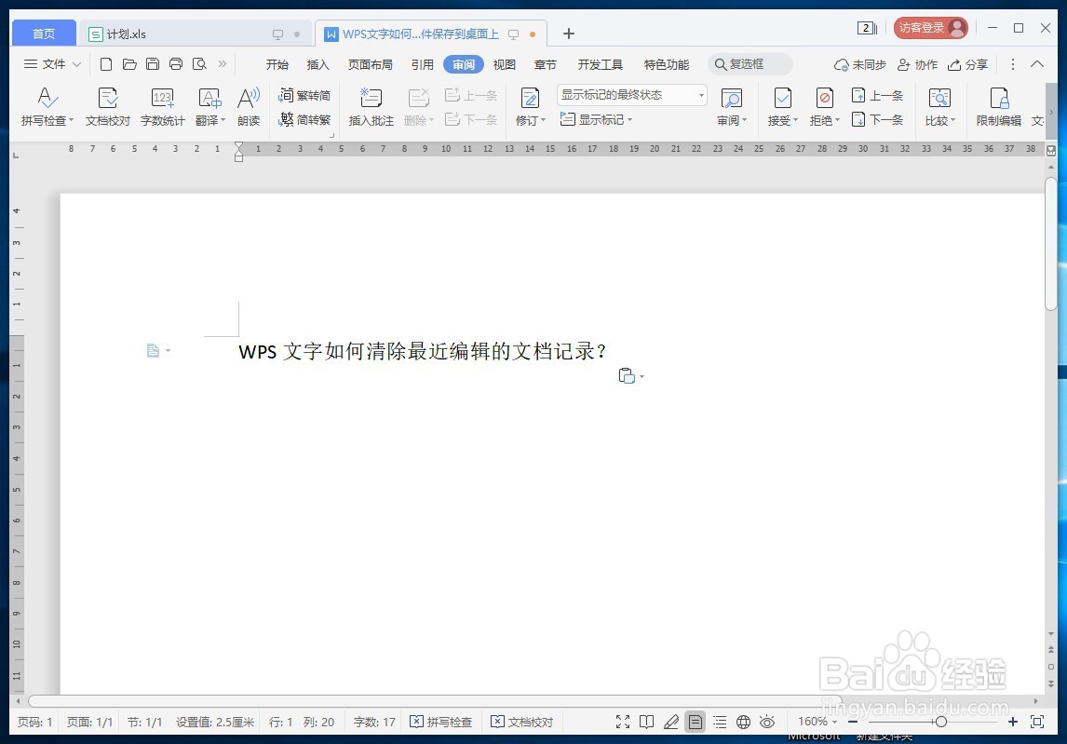
Task: Toggle 拼写检查 in status bar
Action: pos(441,722)
